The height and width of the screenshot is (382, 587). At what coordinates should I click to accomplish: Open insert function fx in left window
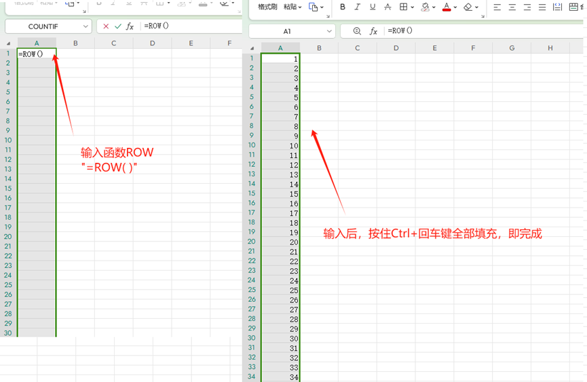130,26
